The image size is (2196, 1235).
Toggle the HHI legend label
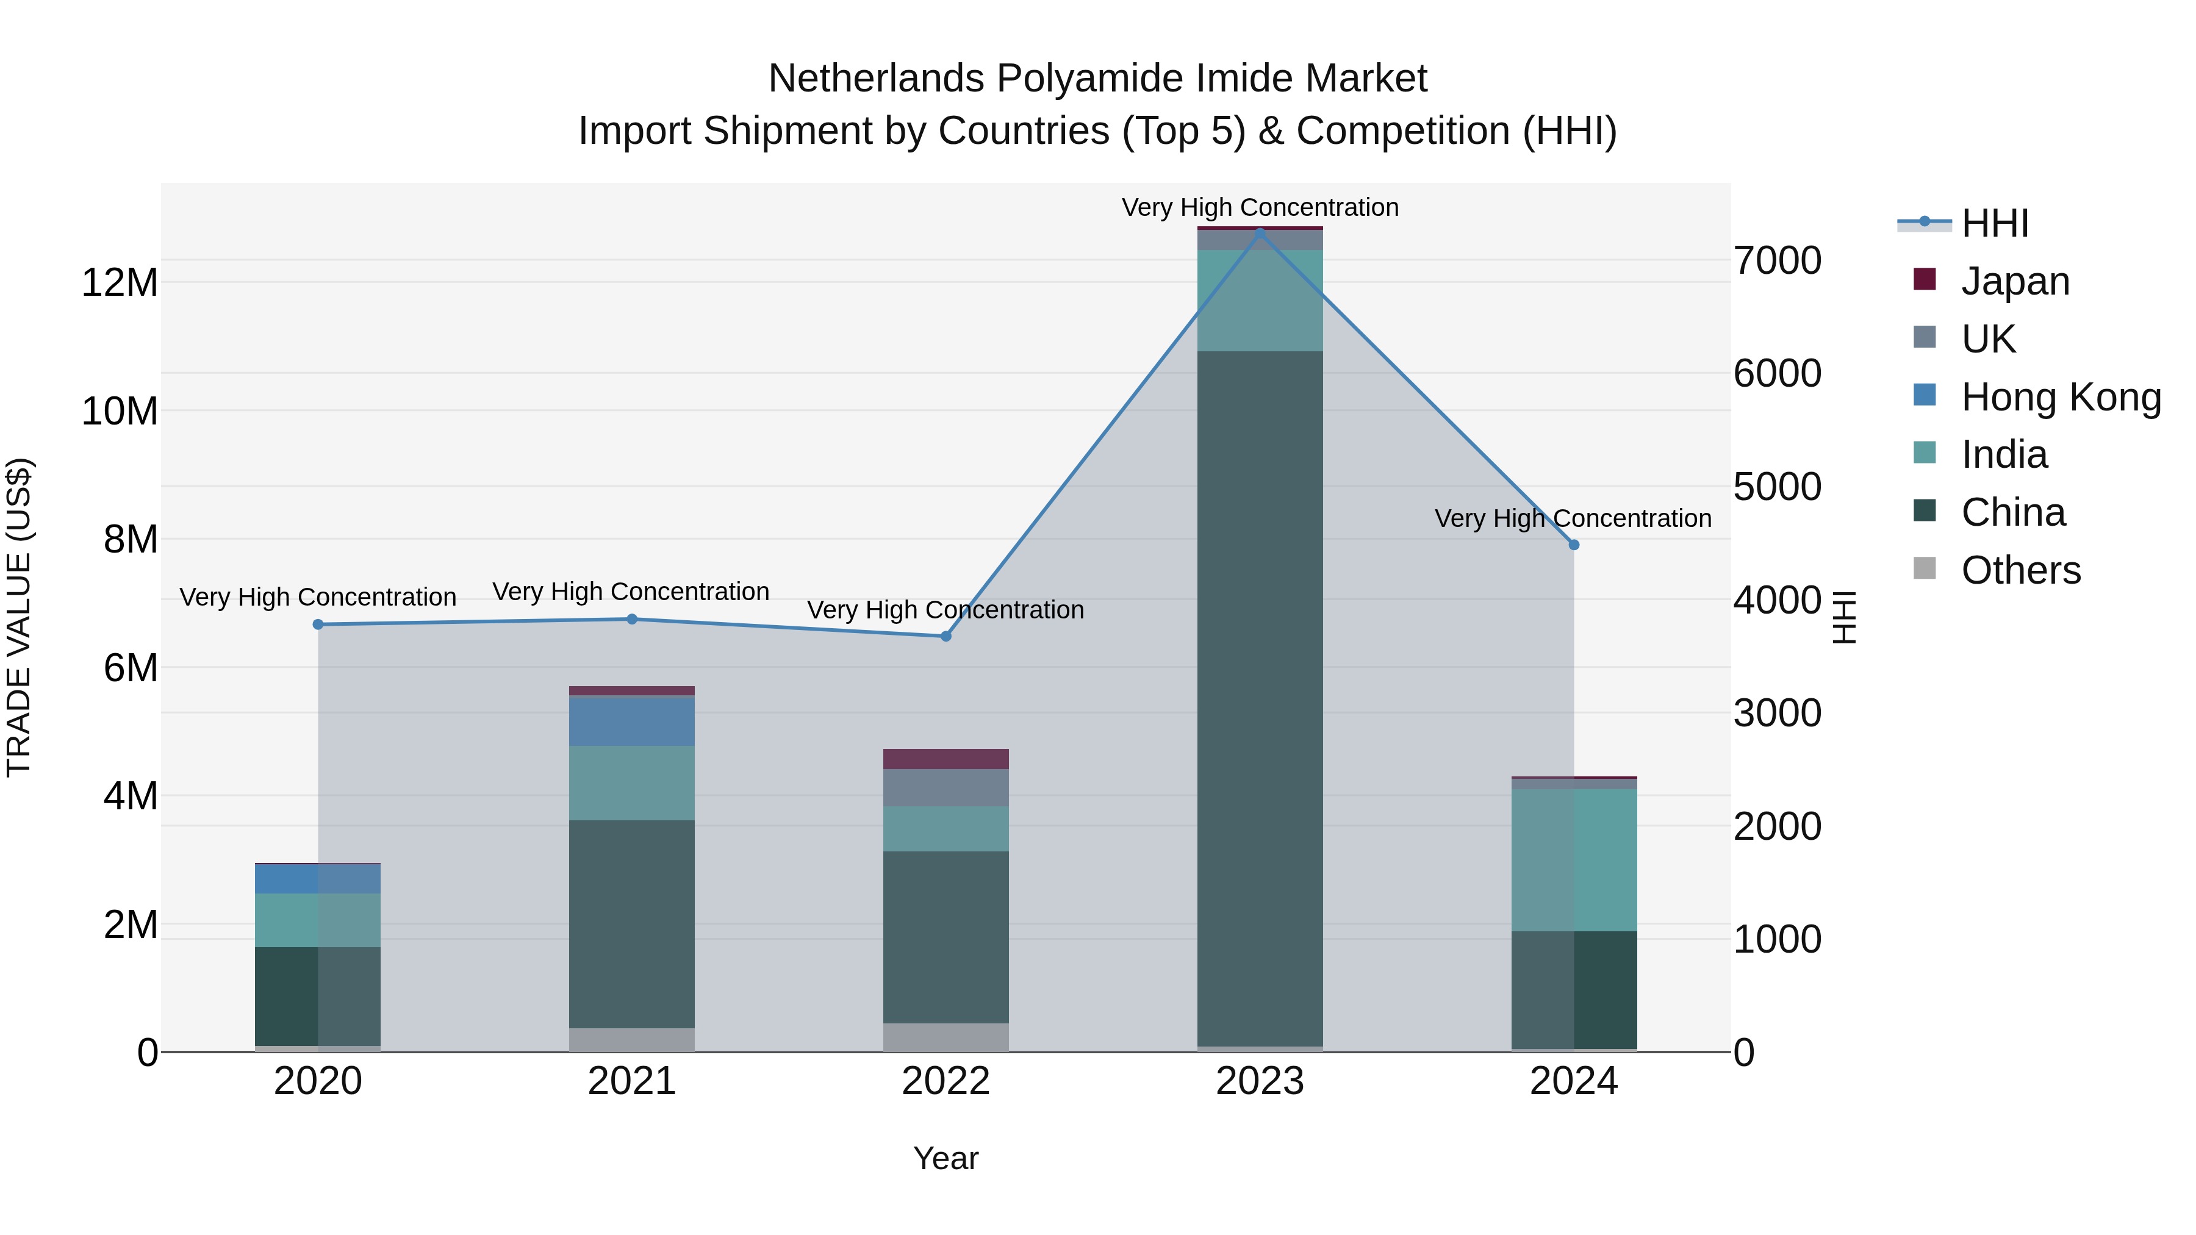click(1995, 223)
